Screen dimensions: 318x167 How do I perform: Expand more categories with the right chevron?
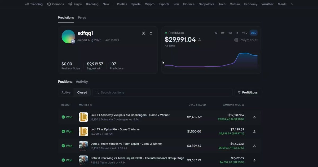[x=292, y=4]
